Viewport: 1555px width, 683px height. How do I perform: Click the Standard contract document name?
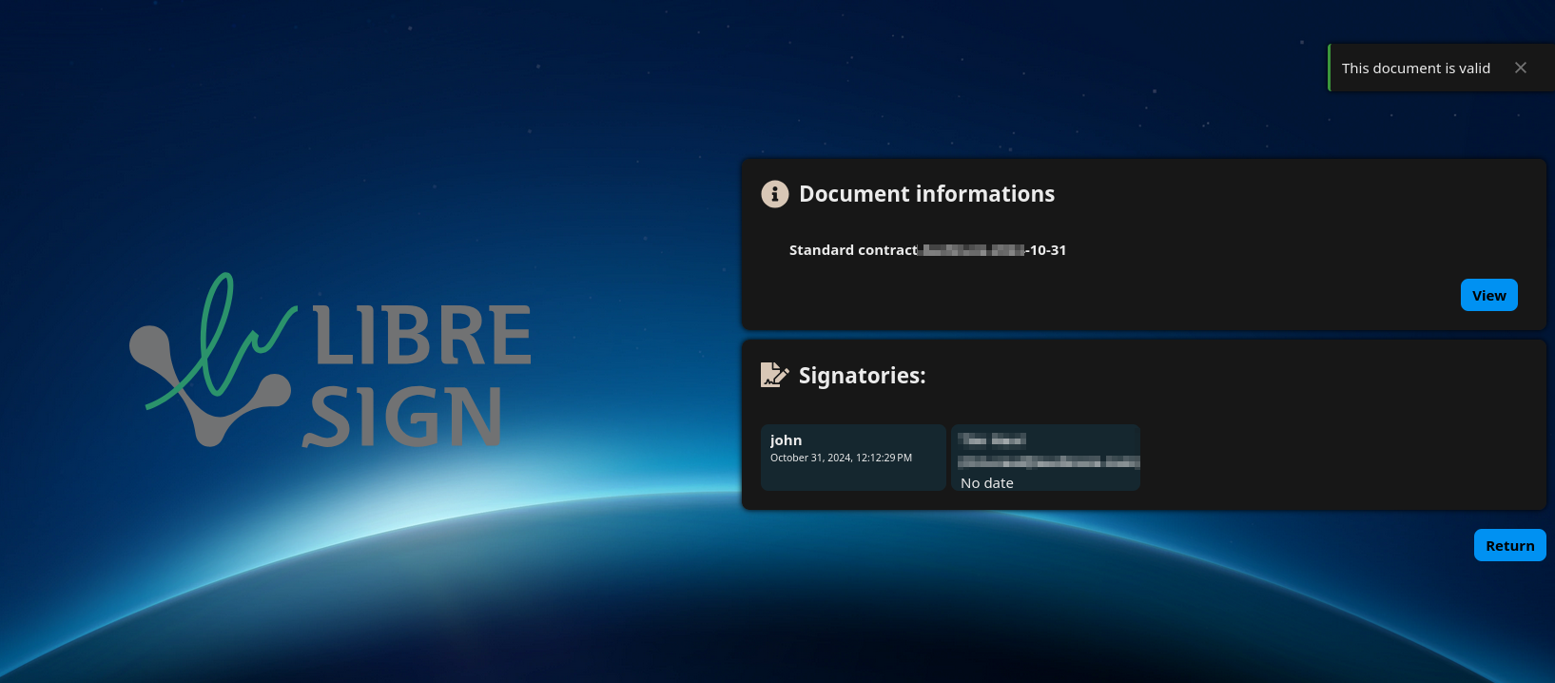pyautogui.click(x=927, y=250)
